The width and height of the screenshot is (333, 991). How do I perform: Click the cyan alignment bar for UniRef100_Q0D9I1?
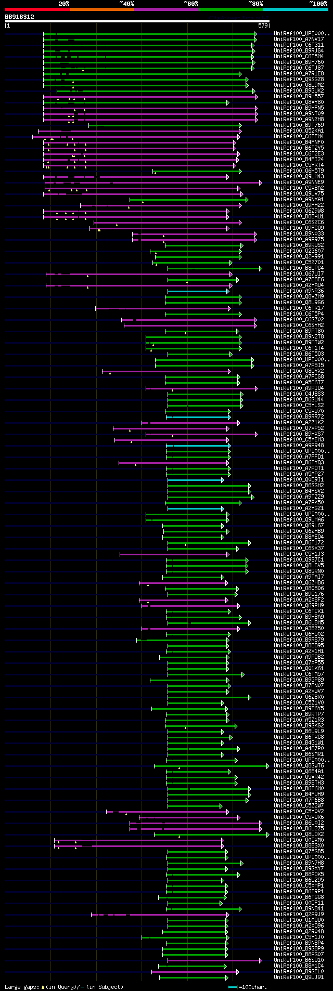196,480
